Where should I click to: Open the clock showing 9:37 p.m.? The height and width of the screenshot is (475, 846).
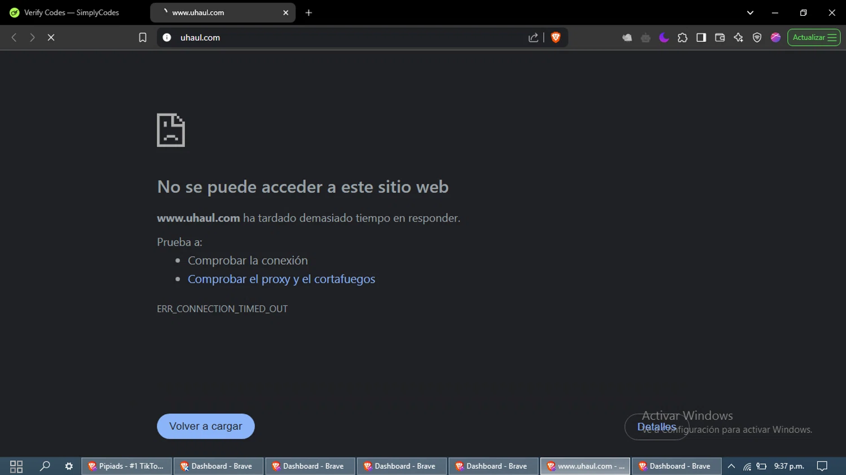point(789,466)
